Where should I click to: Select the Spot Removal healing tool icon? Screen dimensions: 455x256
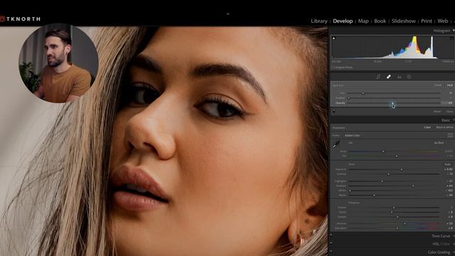click(x=389, y=77)
